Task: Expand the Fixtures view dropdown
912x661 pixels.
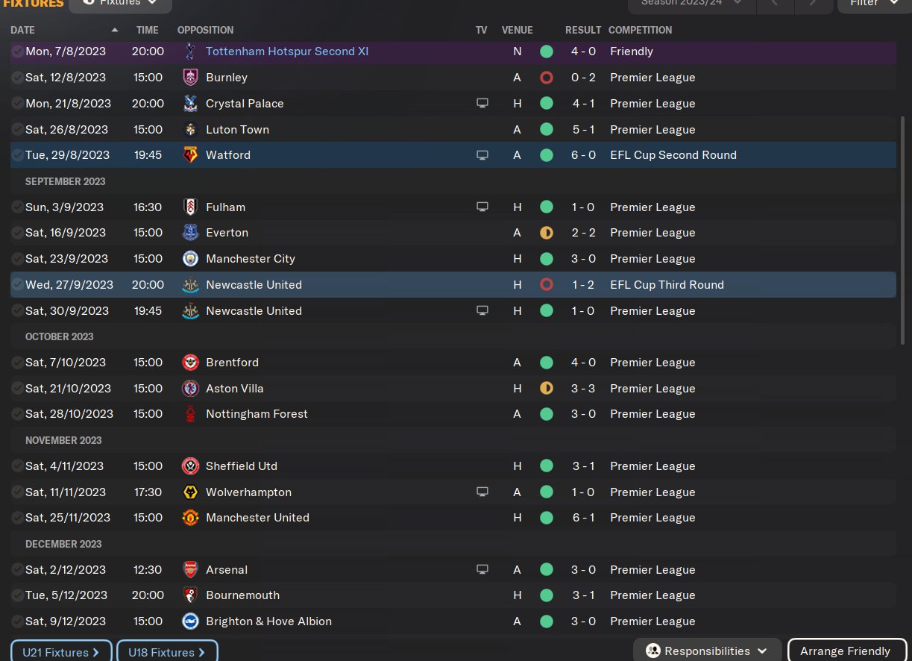Action: click(121, 4)
